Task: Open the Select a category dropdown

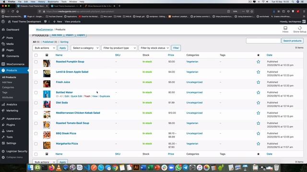Action: pyautogui.click(x=85, y=48)
